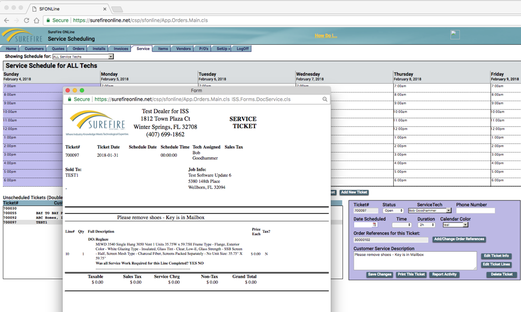Open the Invoices tab

pyautogui.click(x=121, y=49)
